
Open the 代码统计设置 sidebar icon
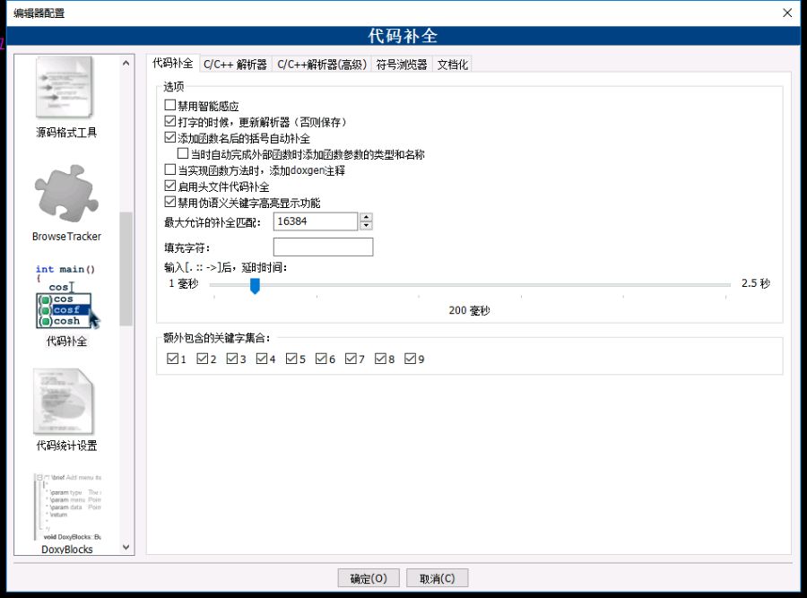coord(65,402)
